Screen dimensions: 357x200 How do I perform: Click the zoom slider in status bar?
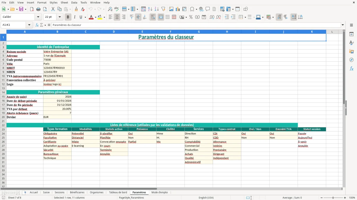[333, 198]
